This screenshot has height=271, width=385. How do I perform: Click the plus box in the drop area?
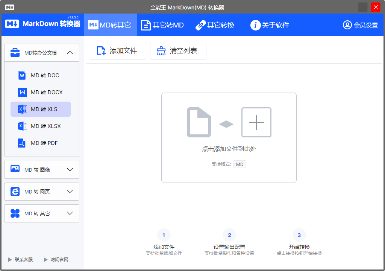(256, 122)
